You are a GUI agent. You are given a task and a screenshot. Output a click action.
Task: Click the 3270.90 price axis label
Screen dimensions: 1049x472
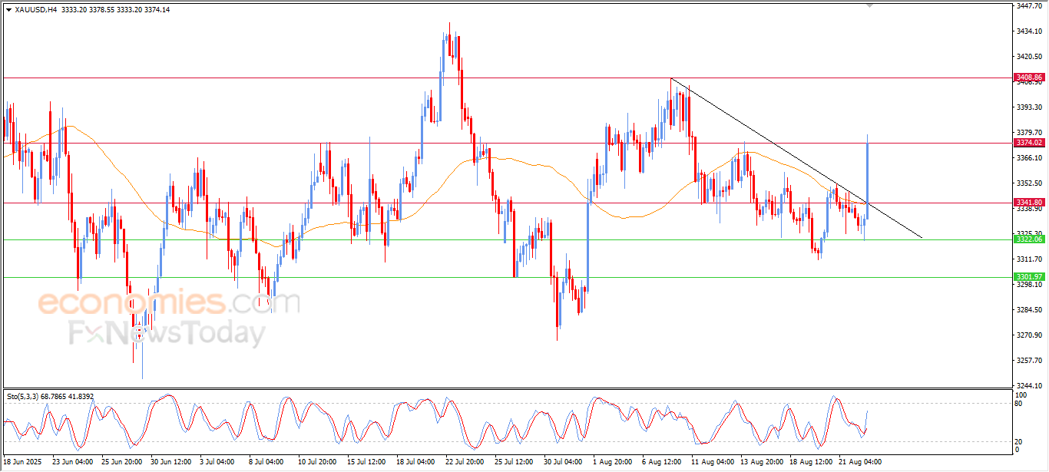click(1031, 335)
